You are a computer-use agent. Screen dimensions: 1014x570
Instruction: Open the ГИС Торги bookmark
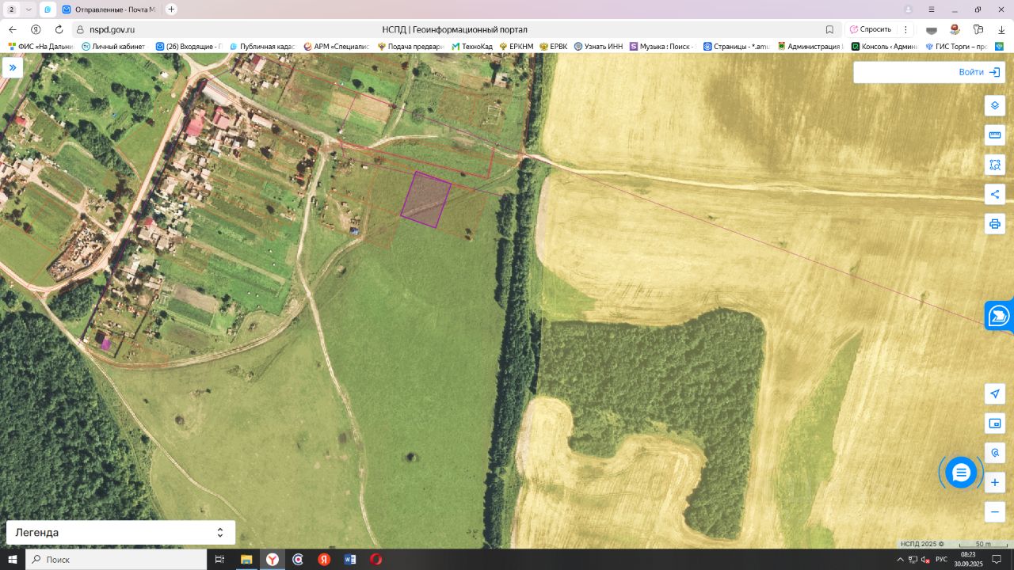click(x=955, y=47)
